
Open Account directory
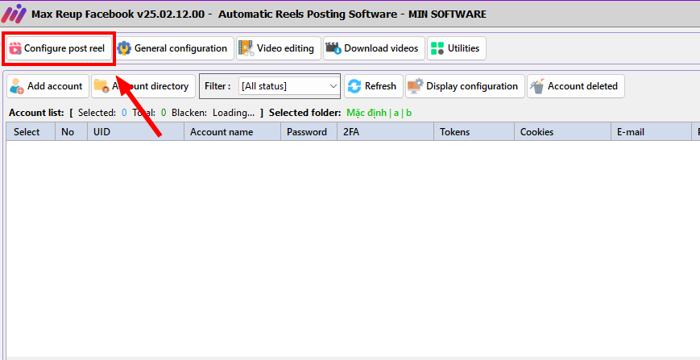pos(143,86)
